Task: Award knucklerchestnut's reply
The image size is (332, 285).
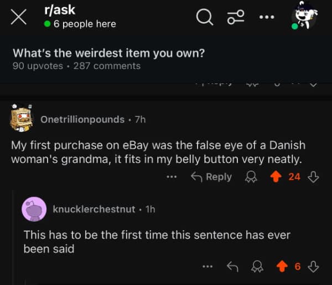Action: click(257, 267)
